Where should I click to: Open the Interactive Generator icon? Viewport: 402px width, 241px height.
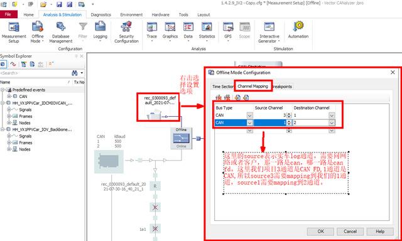[269, 32]
